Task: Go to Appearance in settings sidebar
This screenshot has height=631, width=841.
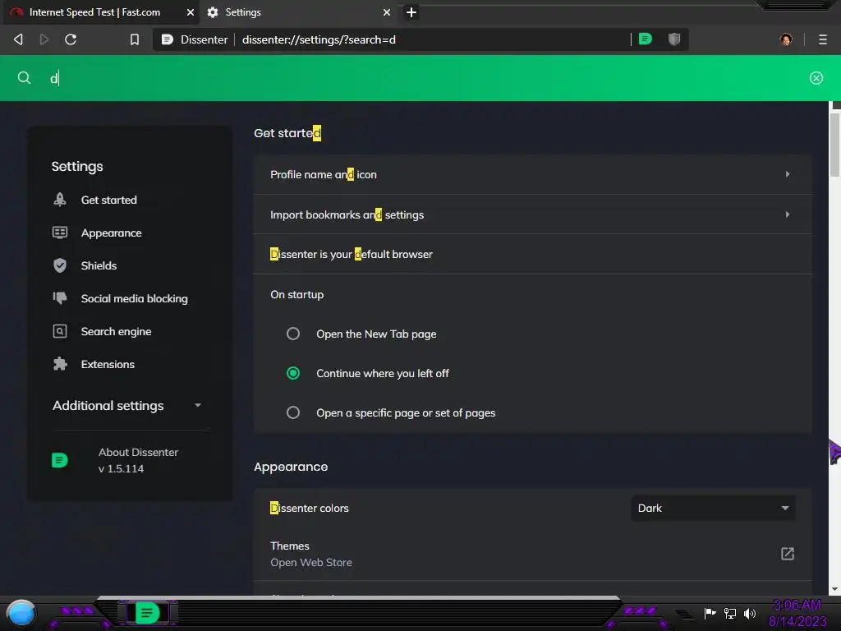Action: (111, 233)
